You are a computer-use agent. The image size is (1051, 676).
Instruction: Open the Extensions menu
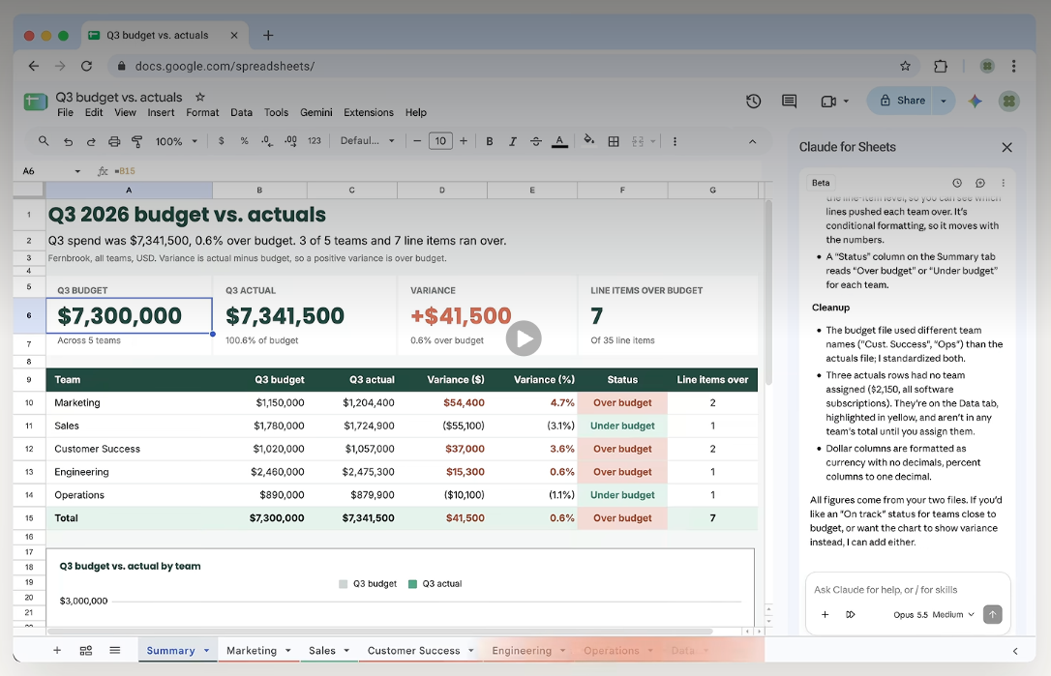pos(369,112)
